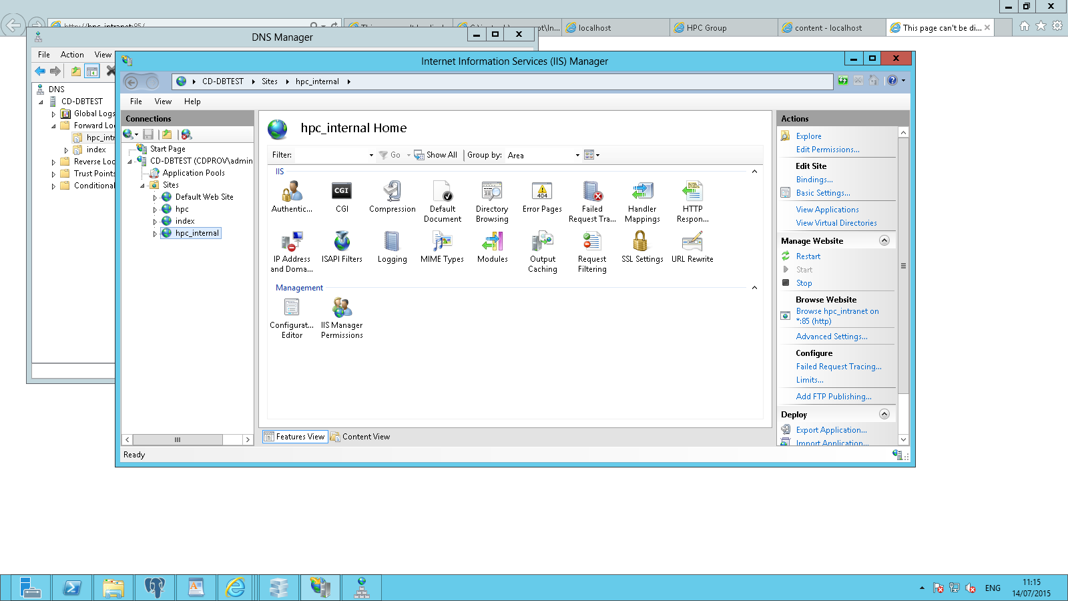Open File Explorer from the taskbar
This screenshot has height=601, width=1068.
tap(113, 588)
